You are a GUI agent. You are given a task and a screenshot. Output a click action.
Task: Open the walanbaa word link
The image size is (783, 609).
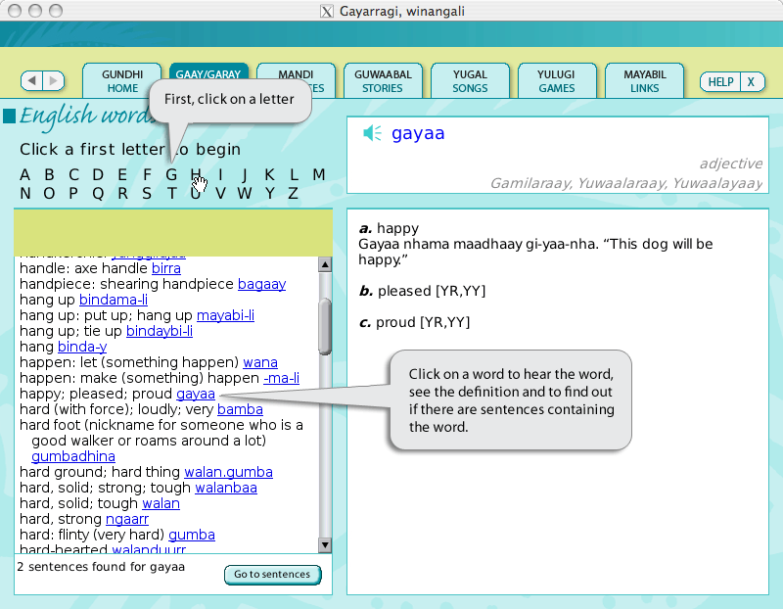click(x=226, y=488)
